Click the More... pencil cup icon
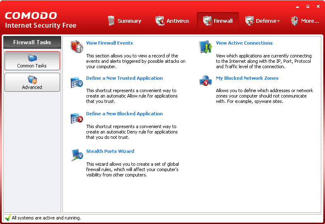 point(294,21)
